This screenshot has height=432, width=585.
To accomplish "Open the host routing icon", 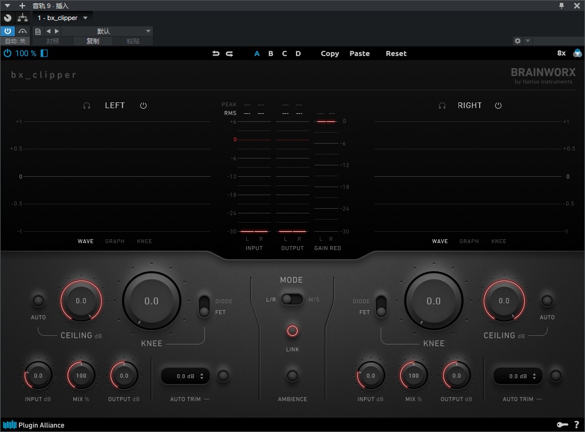I will pyautogui.click(x=23, y=18).
